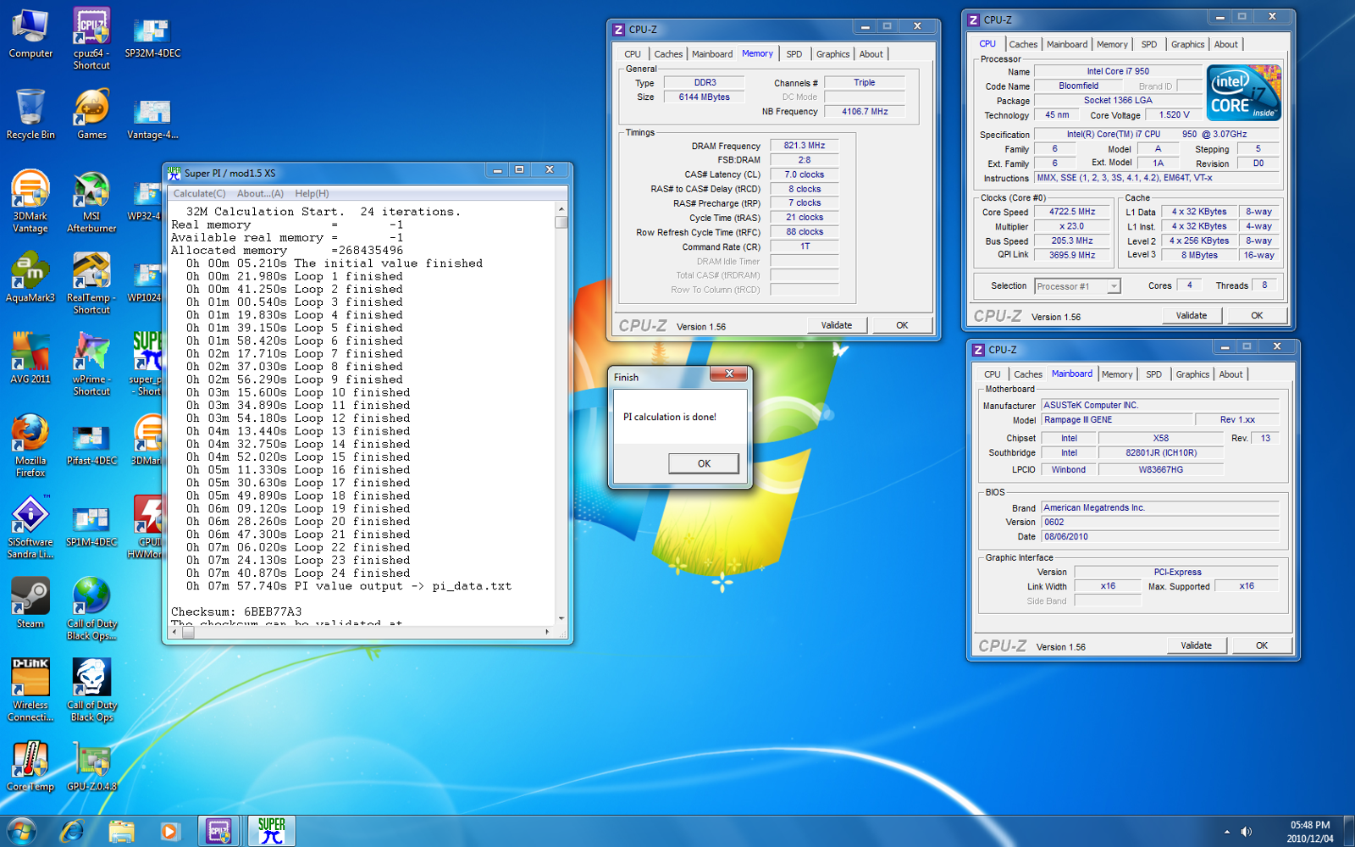The height and width of the screenshot is (847, 1355).
Task: Close the Finish dialog
Action: 728,374
